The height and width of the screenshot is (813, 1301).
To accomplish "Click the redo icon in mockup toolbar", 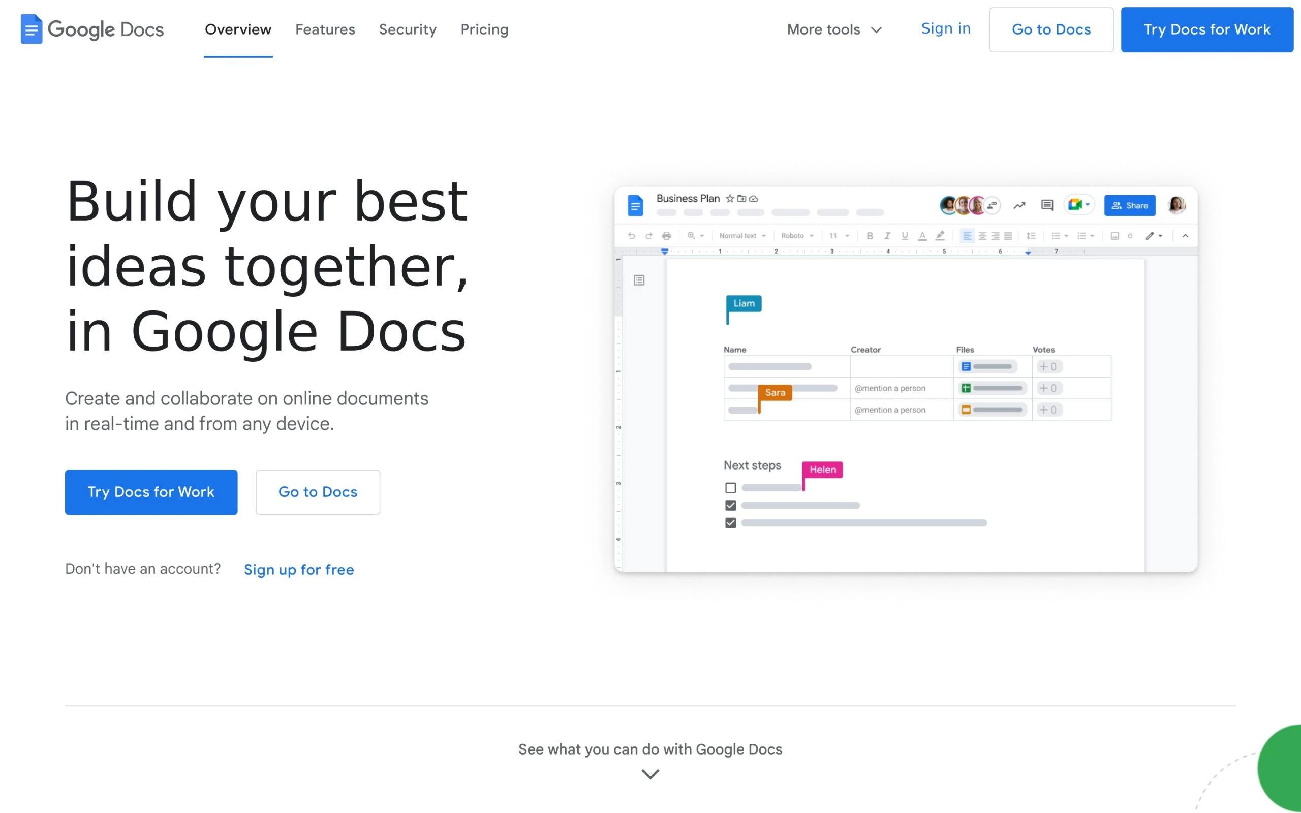I will tap(649, 235).
